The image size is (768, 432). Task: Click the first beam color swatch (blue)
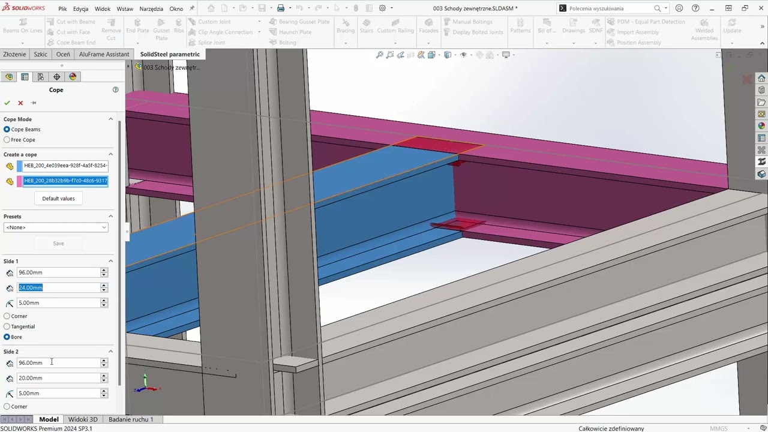(20, 166)
